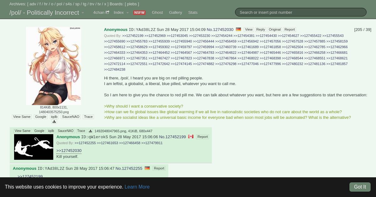Report post 127452199
376x197 pixels.
pyautogui.click(x=202, y=137)
